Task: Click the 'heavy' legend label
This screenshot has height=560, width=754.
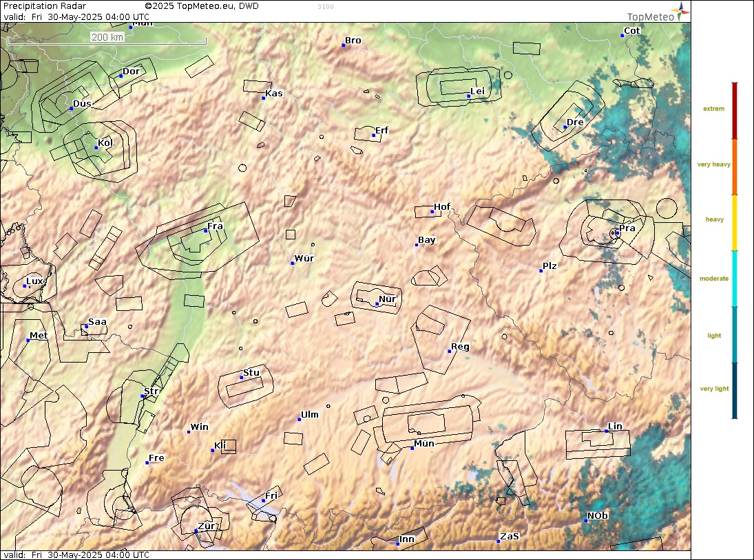Action: coord(714,219)
